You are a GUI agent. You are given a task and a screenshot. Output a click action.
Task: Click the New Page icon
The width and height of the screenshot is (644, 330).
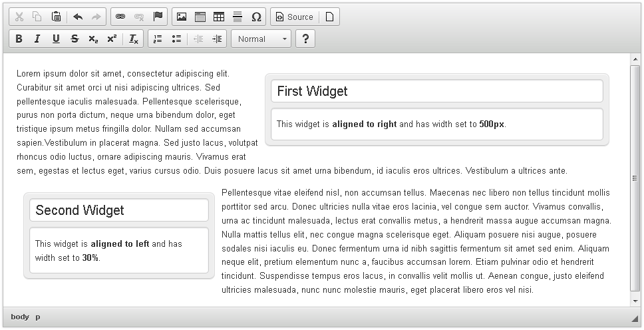(329, 17)
